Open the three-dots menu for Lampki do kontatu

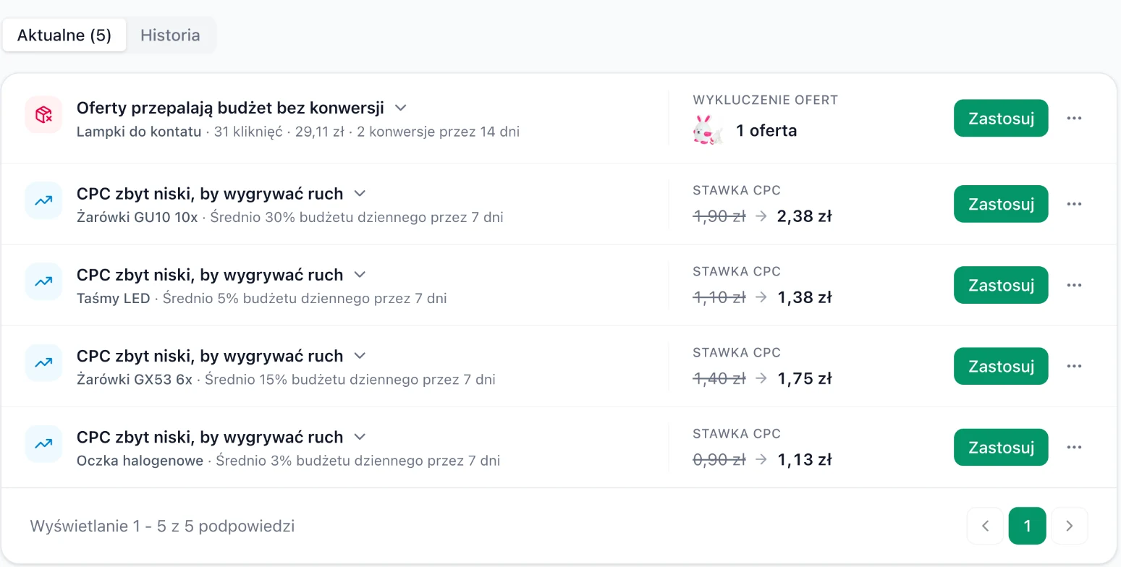1074,118
